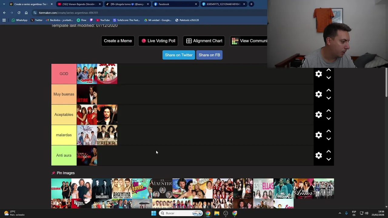Open settings gear for GOD tier row
Image resolution: width=388 pixels, height=218 pixels.
pos(319,74)
